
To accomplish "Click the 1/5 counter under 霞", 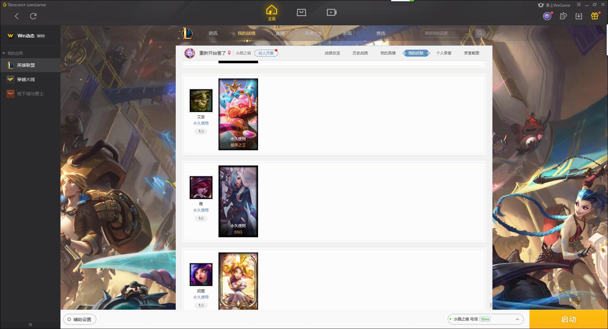I will [201, 219].
